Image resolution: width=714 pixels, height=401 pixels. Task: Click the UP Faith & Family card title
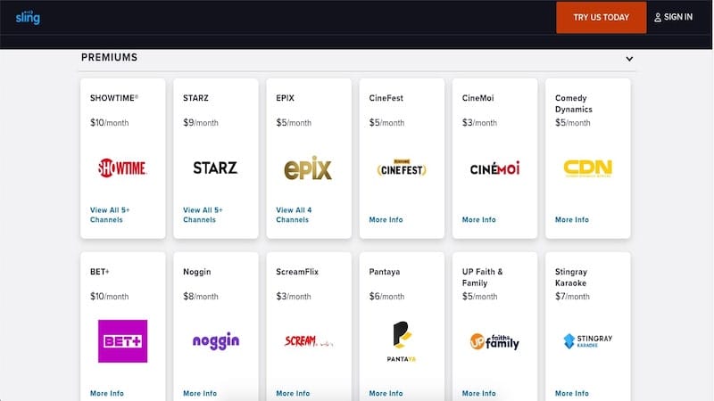click(x=482, y=277)
